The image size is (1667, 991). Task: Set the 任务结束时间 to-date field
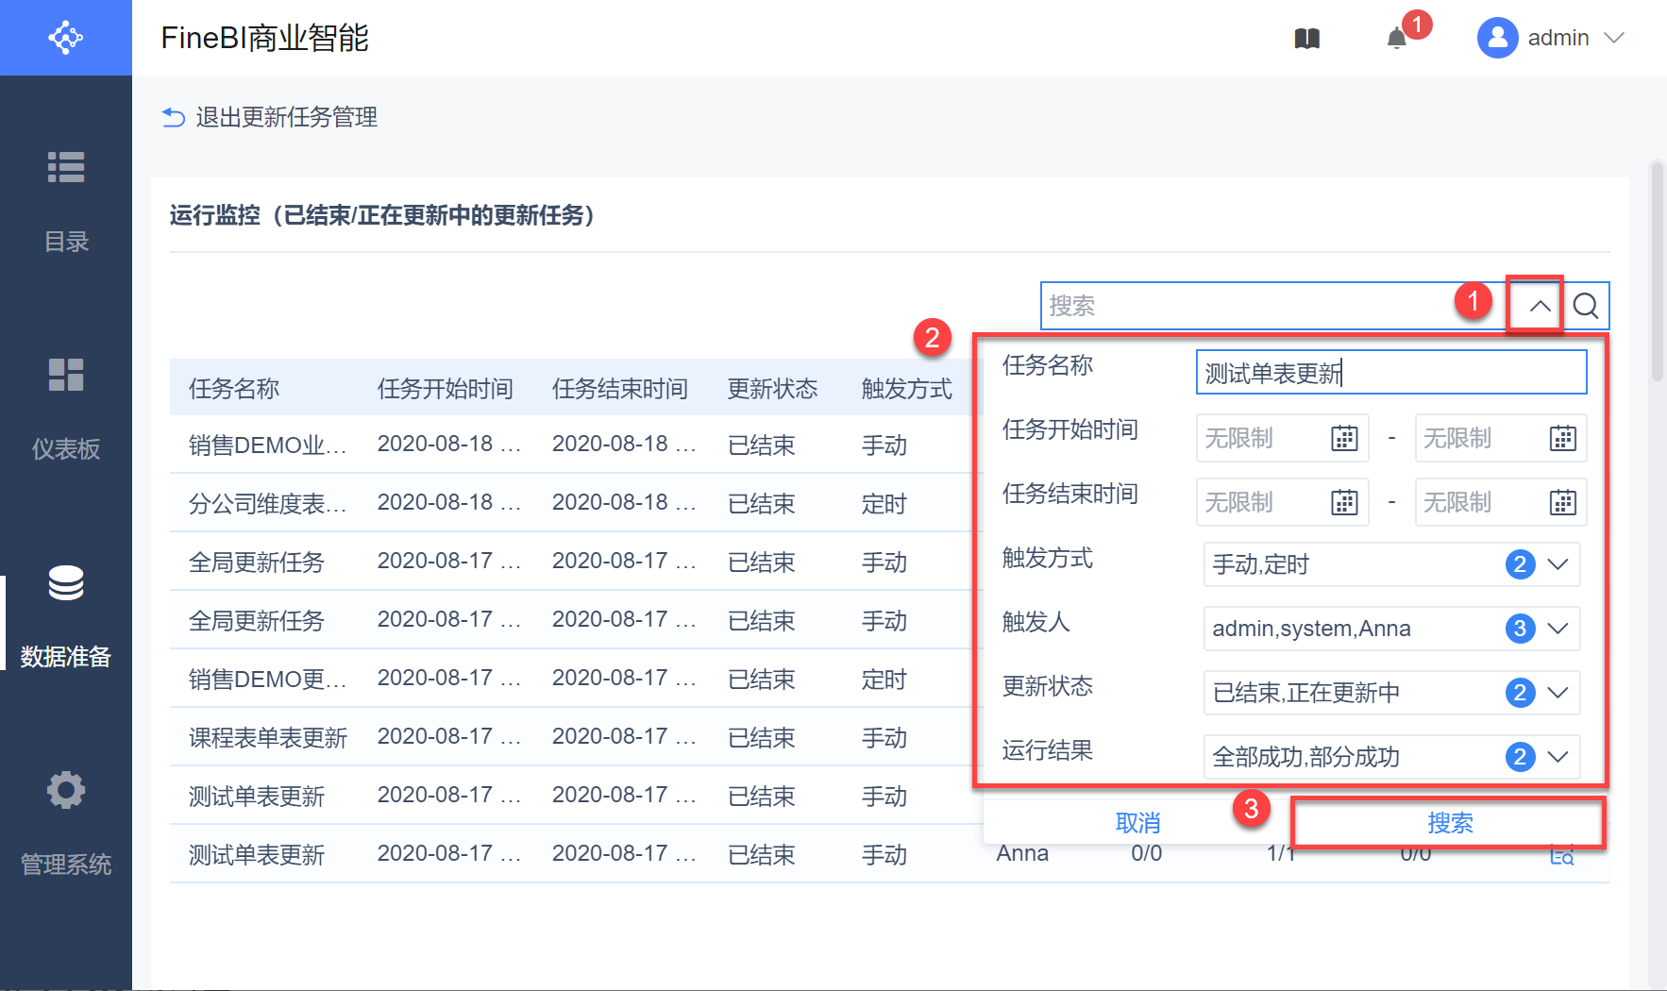click(x=1501, y=502)
